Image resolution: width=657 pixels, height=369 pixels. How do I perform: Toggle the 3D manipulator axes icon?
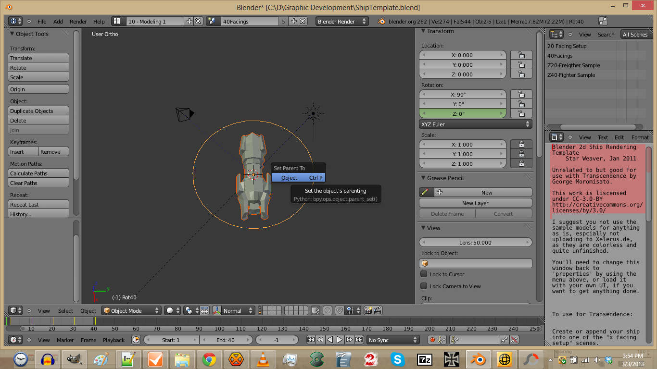217,310
